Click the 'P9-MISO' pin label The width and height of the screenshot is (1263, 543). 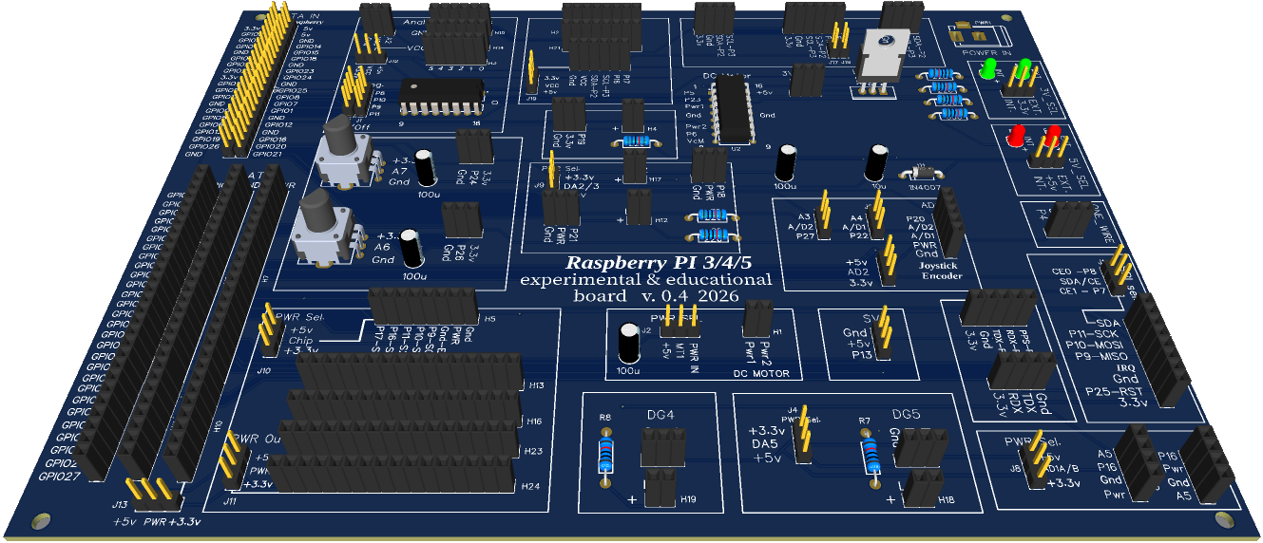[1100, 357]
